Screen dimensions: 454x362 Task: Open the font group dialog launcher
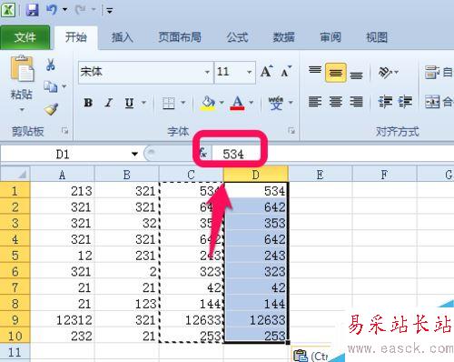(291, 131)
